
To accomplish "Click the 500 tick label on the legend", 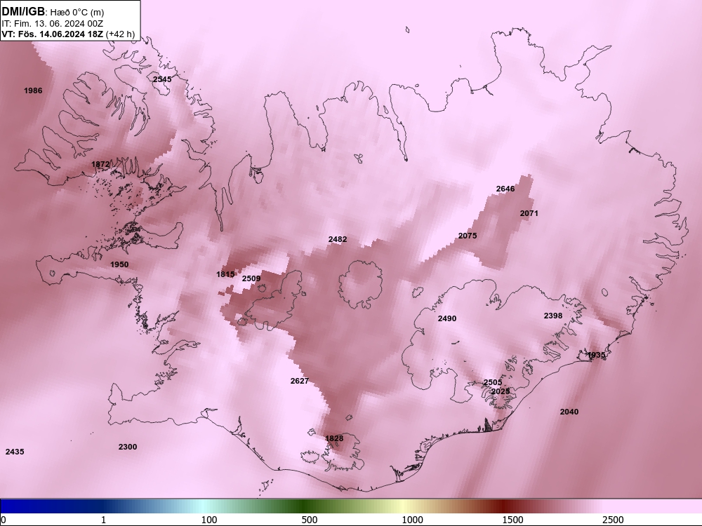I will (310, 520).
